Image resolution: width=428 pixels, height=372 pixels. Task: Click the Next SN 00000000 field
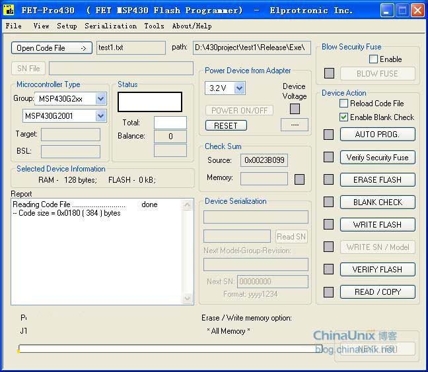click(x=273, y=281)
